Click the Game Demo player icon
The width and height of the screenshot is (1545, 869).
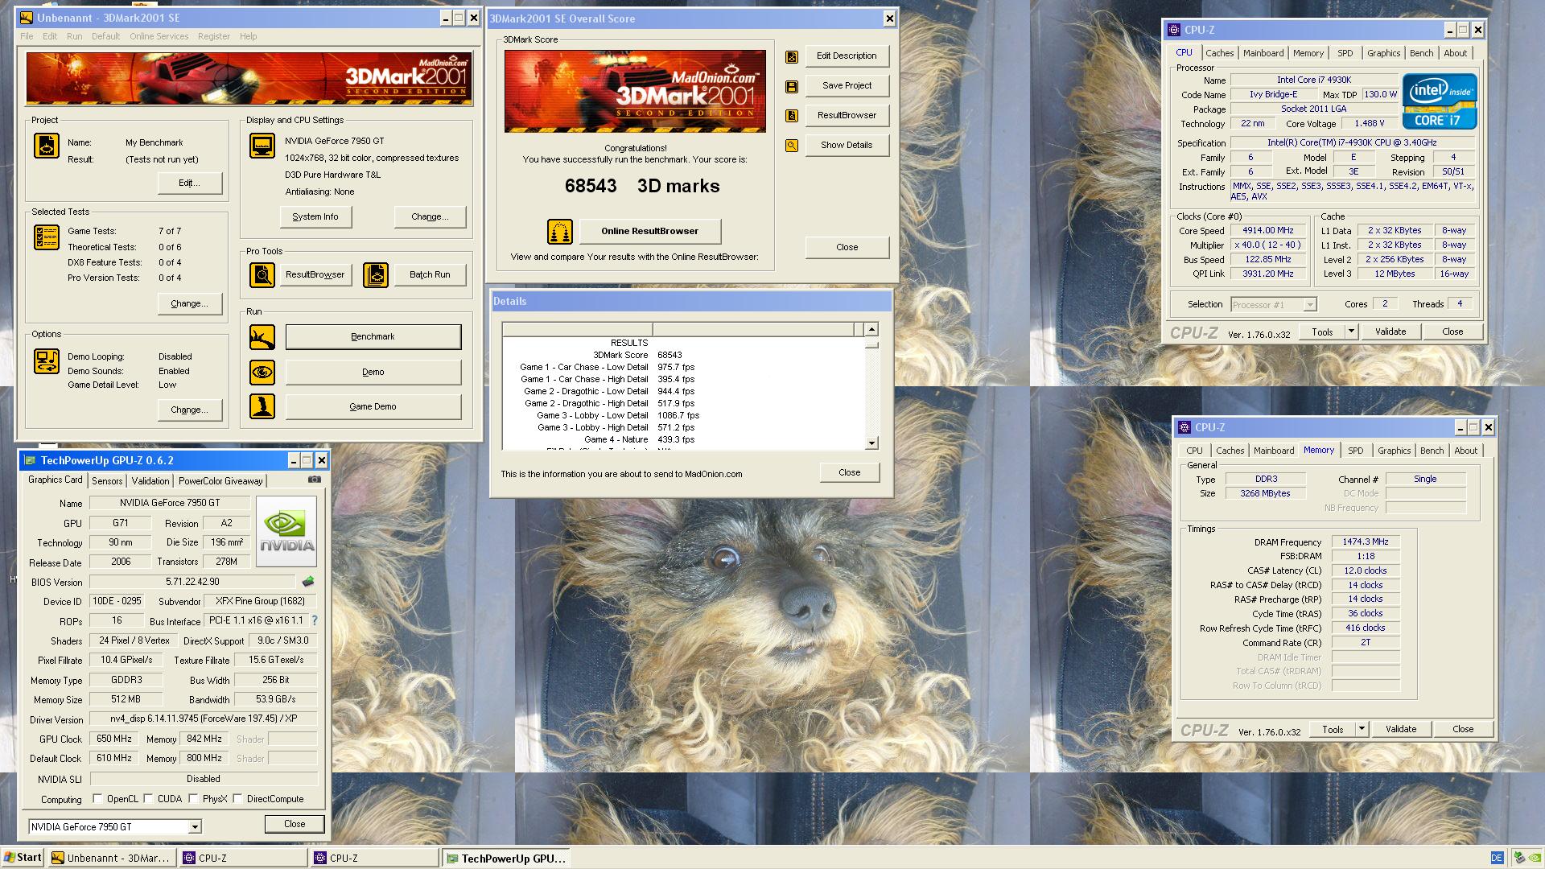pos(262,406)
